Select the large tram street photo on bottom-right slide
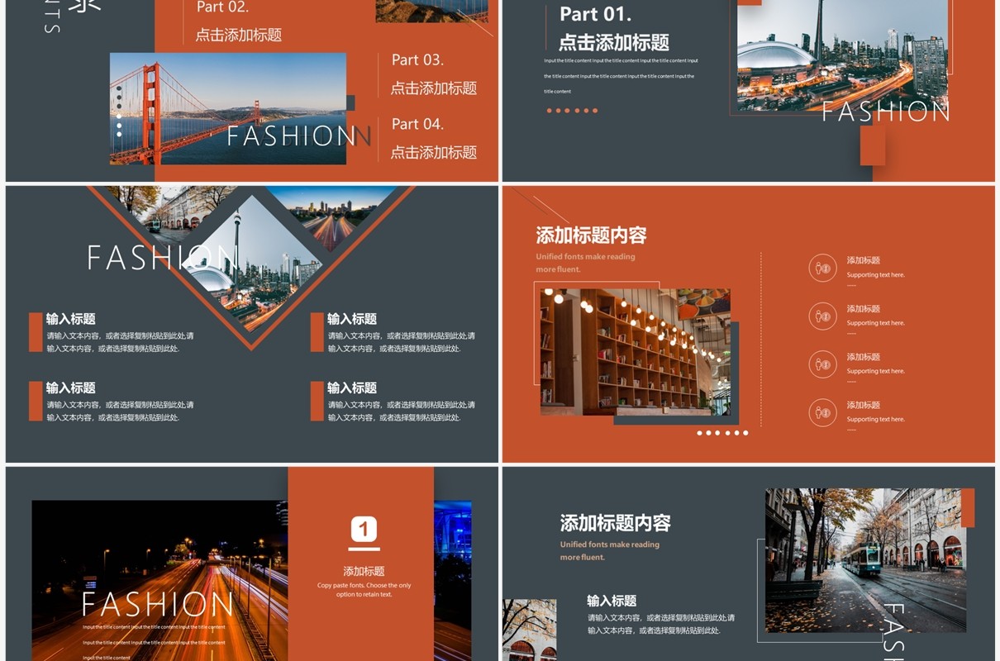This screenshot has width=1000, height=661. [x=865, y=560]
